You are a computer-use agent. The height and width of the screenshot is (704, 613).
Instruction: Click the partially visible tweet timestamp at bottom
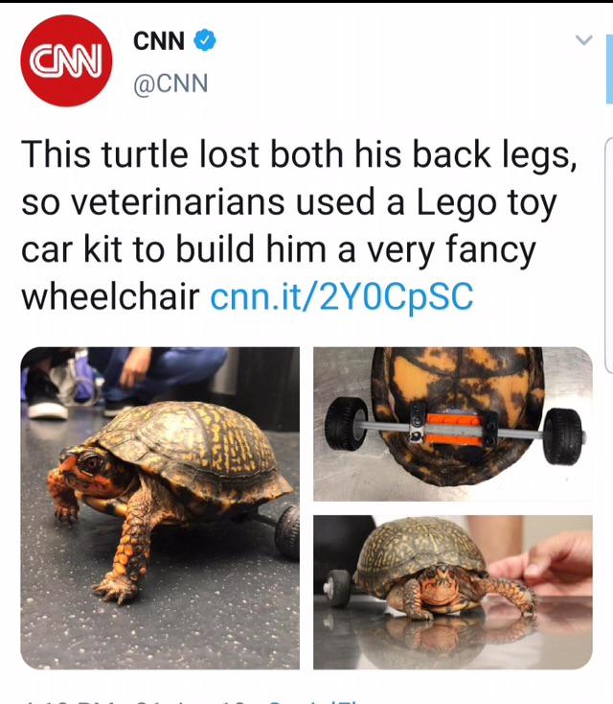point(137,701)
